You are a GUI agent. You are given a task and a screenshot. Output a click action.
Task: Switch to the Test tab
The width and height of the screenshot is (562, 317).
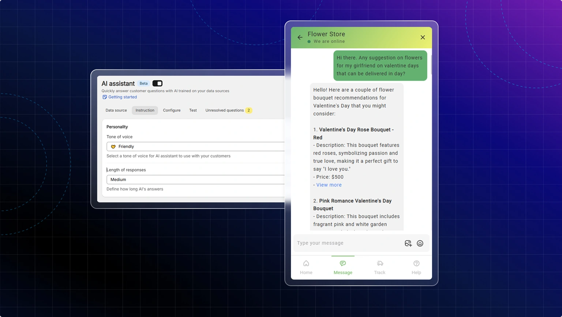(193, 110)
